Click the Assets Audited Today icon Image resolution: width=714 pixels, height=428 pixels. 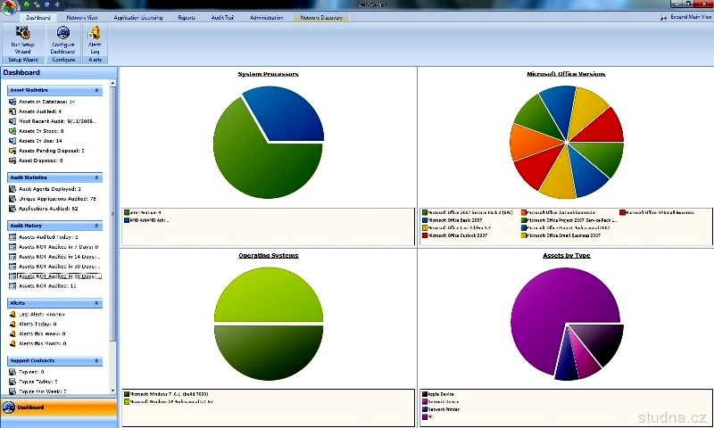point(12,237)
